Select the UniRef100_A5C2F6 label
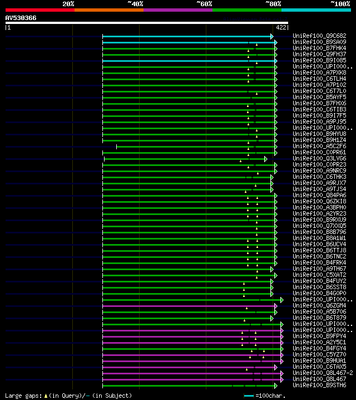This screenshot has height=400, width=356. 319,146
